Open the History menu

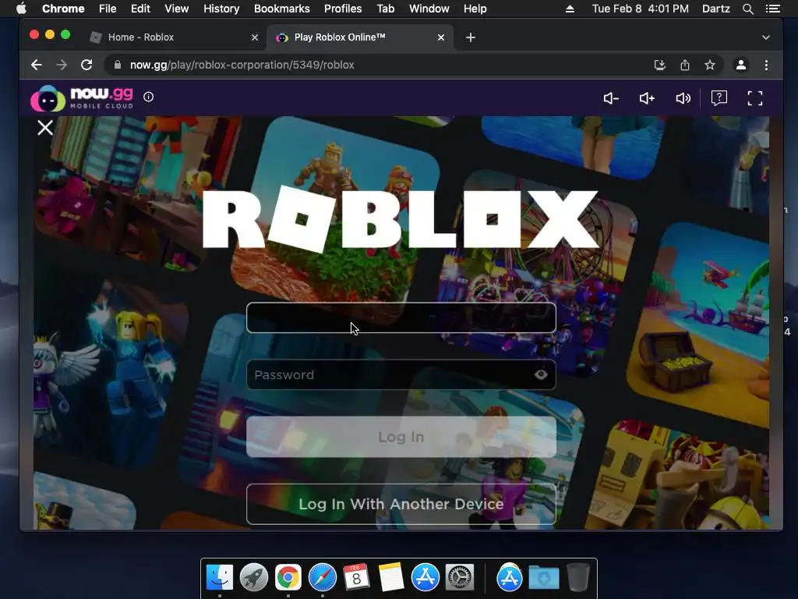coord(221,9)
